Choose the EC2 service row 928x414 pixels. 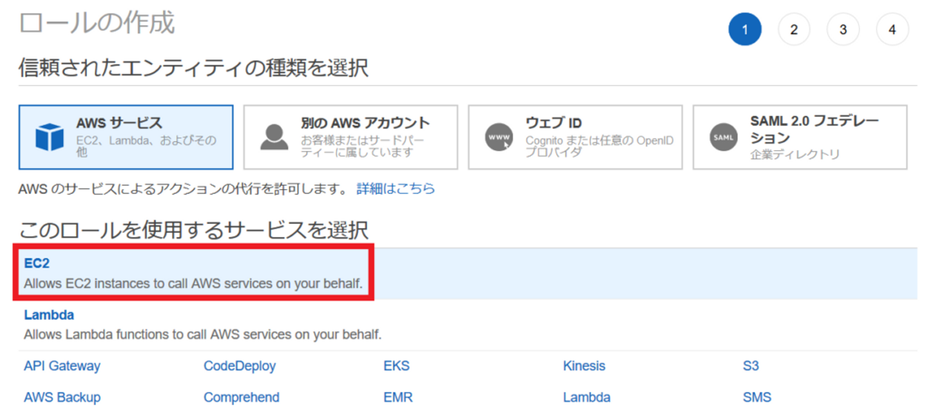point(467,273)
